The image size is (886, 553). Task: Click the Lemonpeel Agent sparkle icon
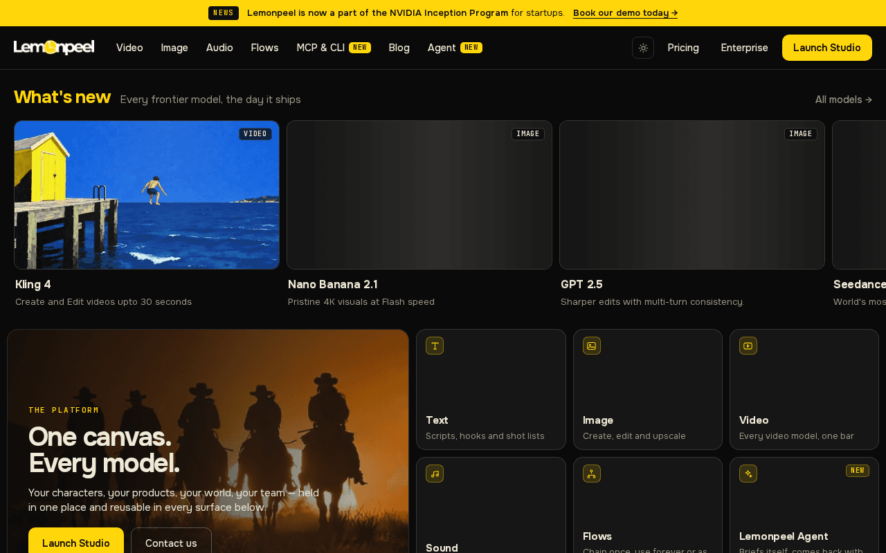tap(748, 474)
